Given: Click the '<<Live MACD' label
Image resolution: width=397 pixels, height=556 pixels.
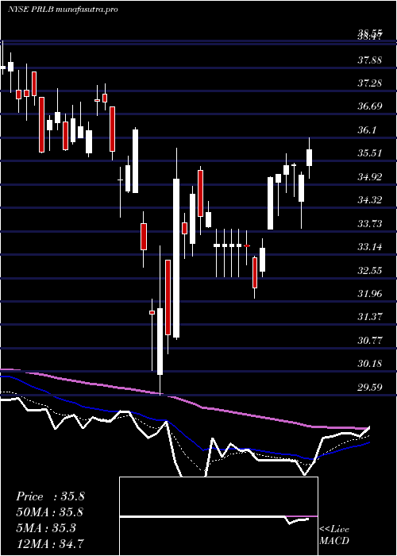Looking at the screenshot, I should [334, 535].
